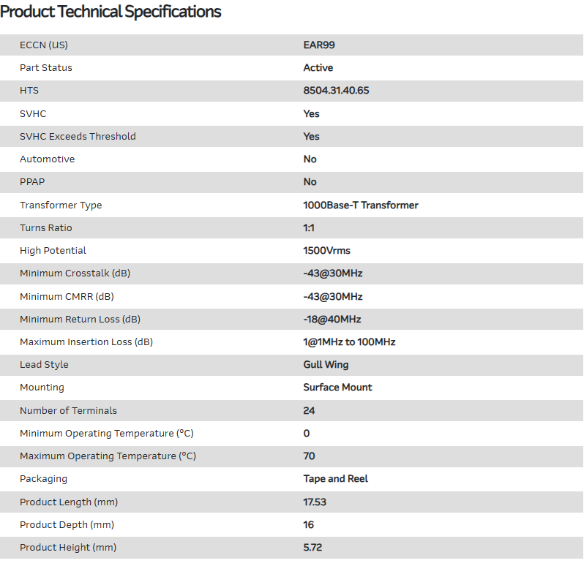Select the Turns Ratio value 1:1
Viewport: 584px width, 566px height.
pos(309,228)
